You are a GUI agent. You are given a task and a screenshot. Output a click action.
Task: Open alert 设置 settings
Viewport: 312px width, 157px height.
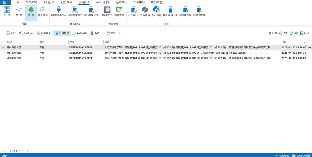click(x=272, y=33)
